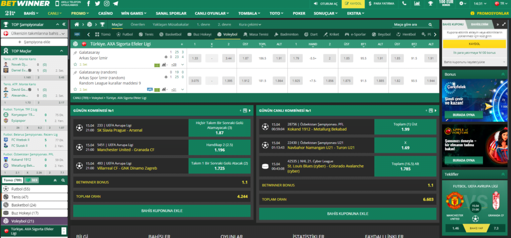The height and width of the screenshot is (238, 511).
Task: Click the live stream icon in sports bar
Action: pyautogui.click(x=77, y=34)
